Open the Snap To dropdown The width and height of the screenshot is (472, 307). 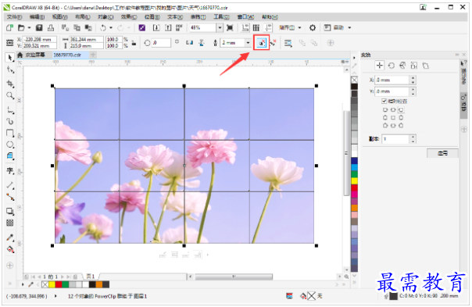pyautogui.click(x=290, y=27)
